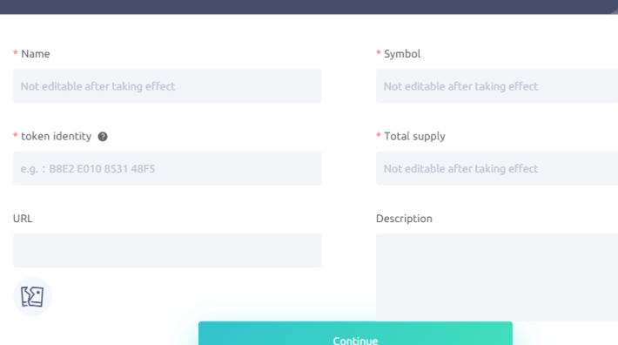618x345 pixels.
Task: Activate the Total supply field
Action: [497, 168]
